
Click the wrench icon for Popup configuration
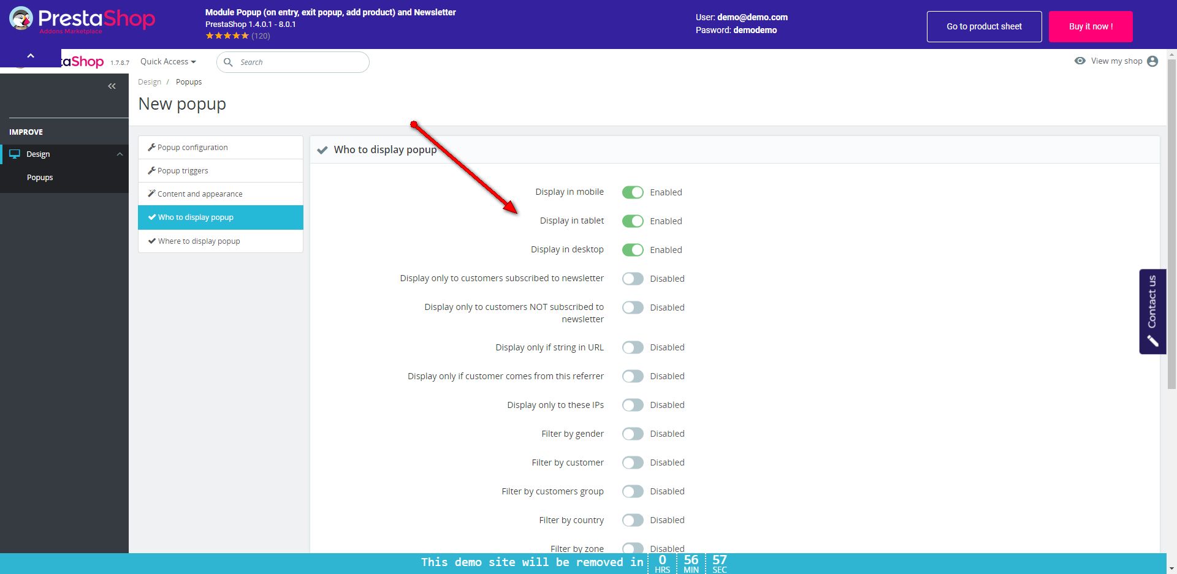151,147
